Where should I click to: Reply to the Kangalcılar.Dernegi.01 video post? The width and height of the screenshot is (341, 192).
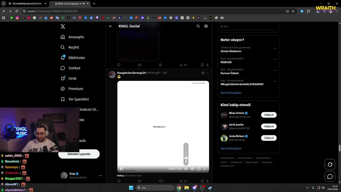tap(119, 181)
